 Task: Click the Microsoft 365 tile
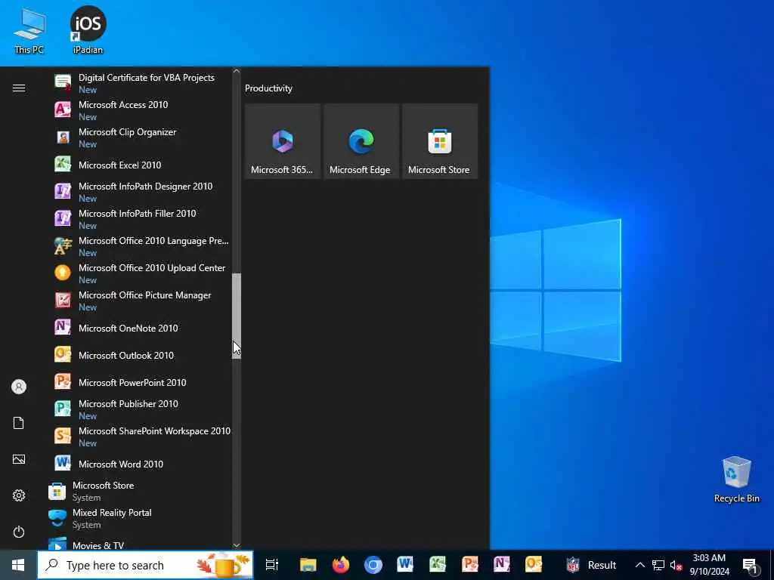click(283, 141)
